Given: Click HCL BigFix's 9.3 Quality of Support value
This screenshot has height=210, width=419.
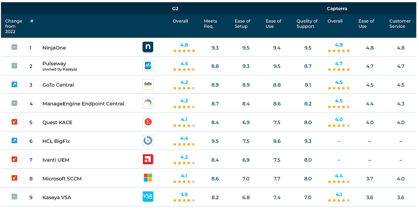Looking at the screenshot, I should point(308,141).
